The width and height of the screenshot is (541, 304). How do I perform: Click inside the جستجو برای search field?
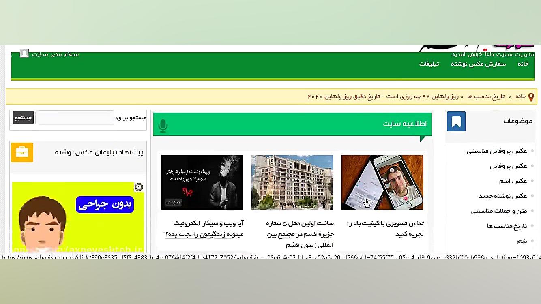point(75,118)
